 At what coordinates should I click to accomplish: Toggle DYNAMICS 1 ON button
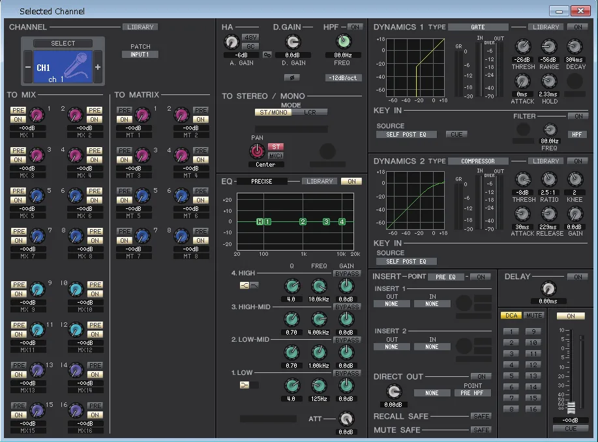tap(578, 27)
